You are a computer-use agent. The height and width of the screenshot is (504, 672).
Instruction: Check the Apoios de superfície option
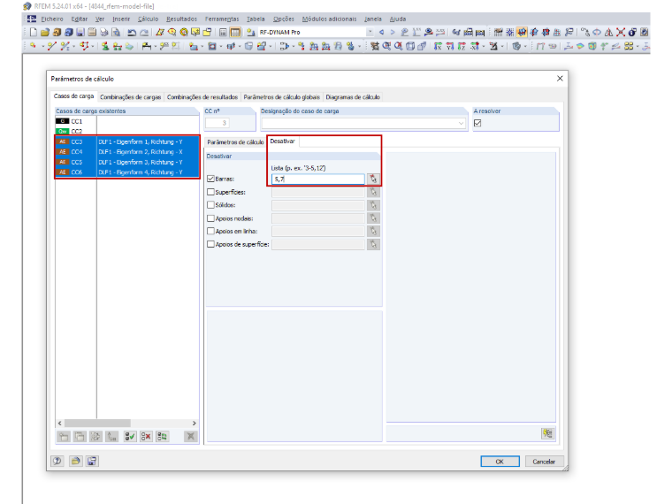coord(210,244)
